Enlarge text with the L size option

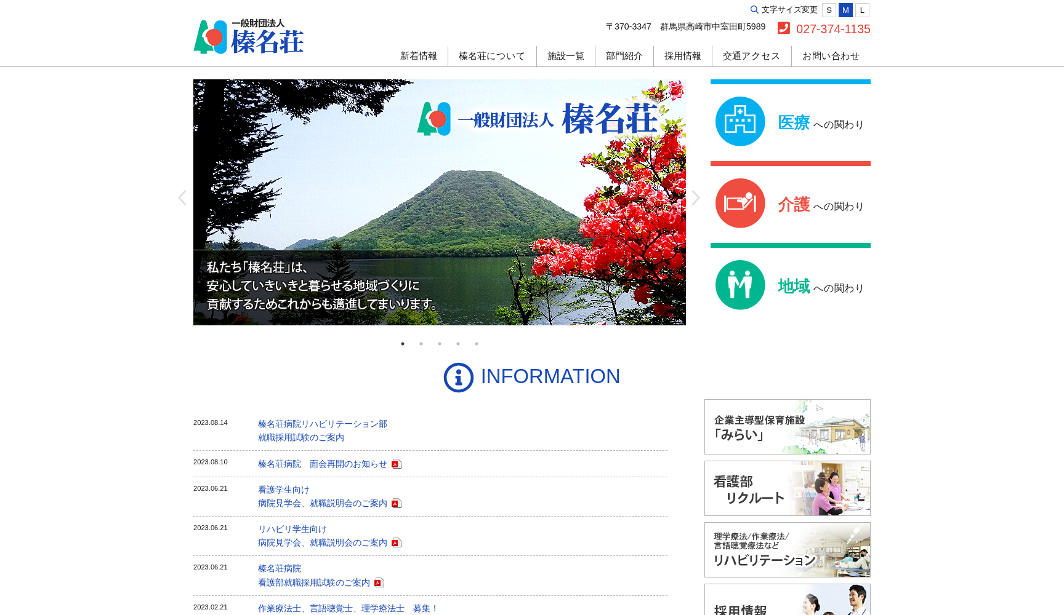[862, 10]
